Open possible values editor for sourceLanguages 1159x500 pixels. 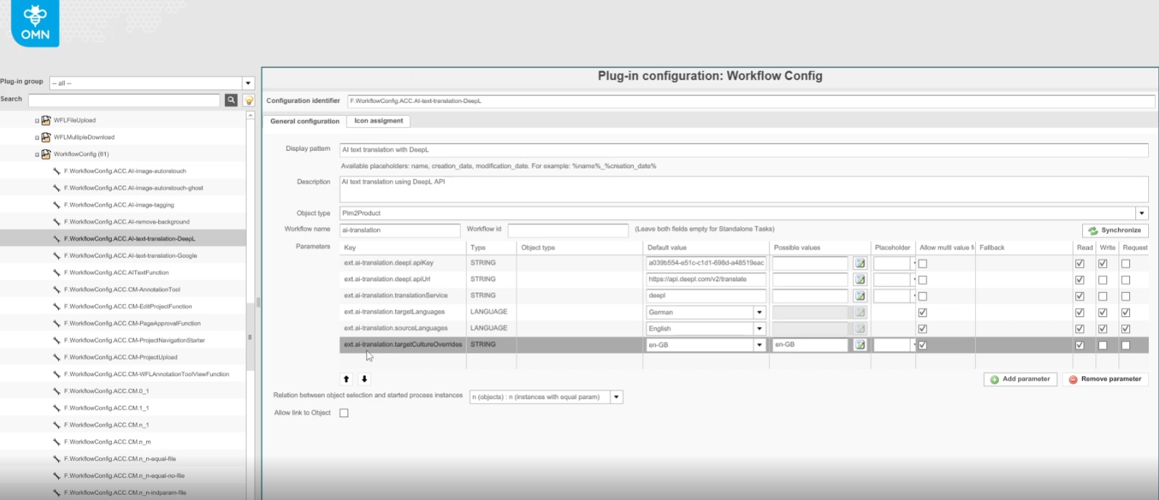coord(860,329)
